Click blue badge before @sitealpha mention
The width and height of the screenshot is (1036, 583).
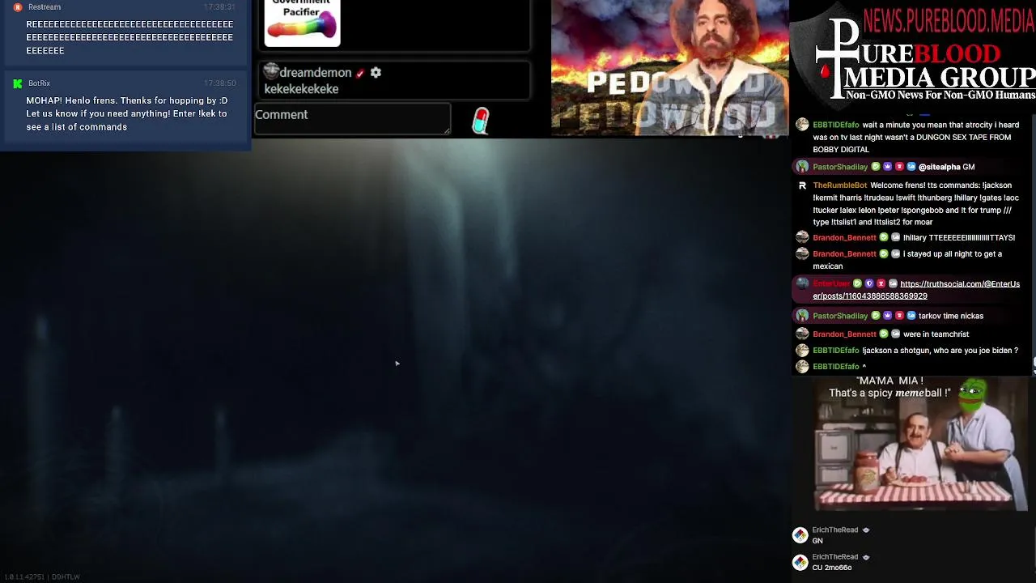tap(911, 167)
